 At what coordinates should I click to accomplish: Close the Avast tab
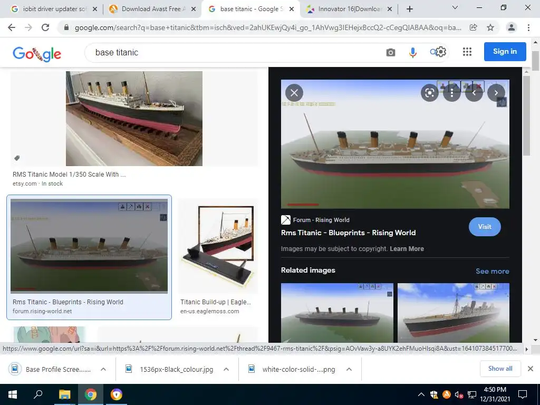[x=194, y=9]
